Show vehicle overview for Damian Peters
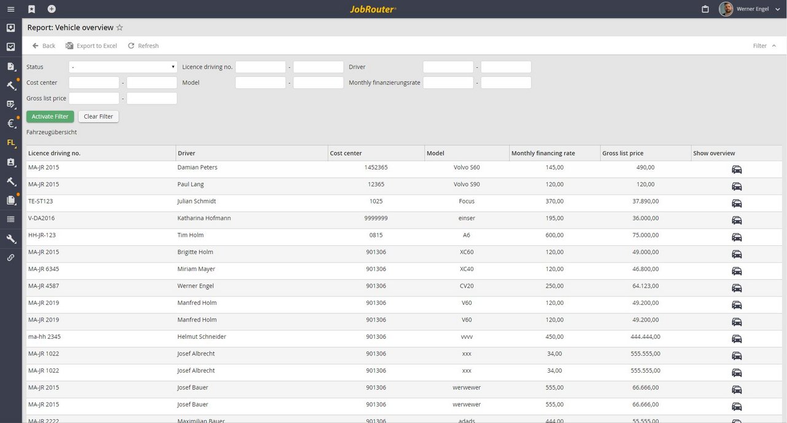This screenshot has width=787, height=423. (737, 170)
